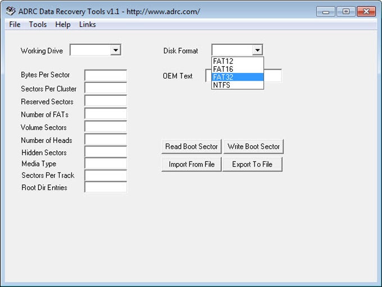The image size is (382, 287).
Task: Focus the Volume Sectors field
Action: click(x=106, y=127)
